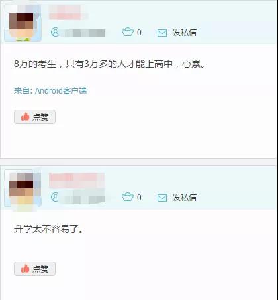Screen dimensions: 278x300
Task: Open the 来自: Android客户端 source link
Action: click(x=50, y=90)
